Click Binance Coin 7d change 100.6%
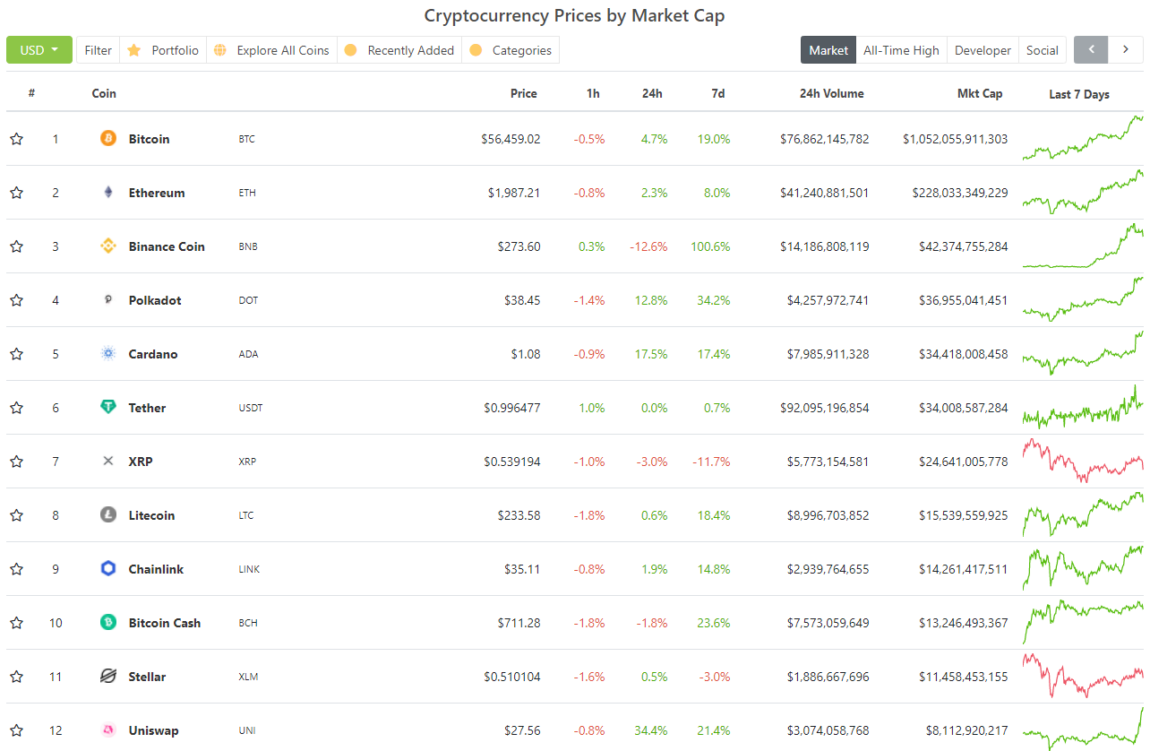This screenshot has width=1150, height=751. pos(710,246)
